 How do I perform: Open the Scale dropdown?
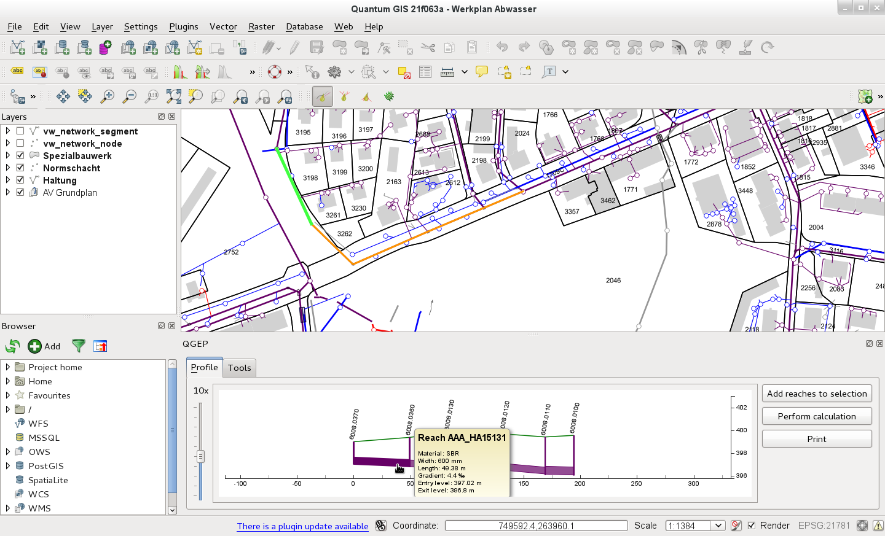pos(718,526)
